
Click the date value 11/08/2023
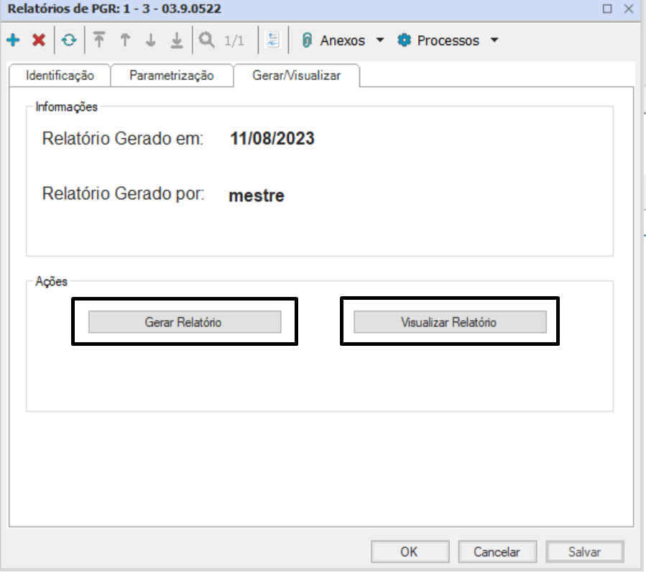(272, 139)
